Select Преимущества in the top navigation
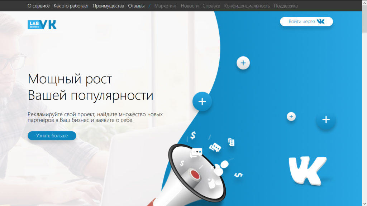367x206 pixels. 108,6
